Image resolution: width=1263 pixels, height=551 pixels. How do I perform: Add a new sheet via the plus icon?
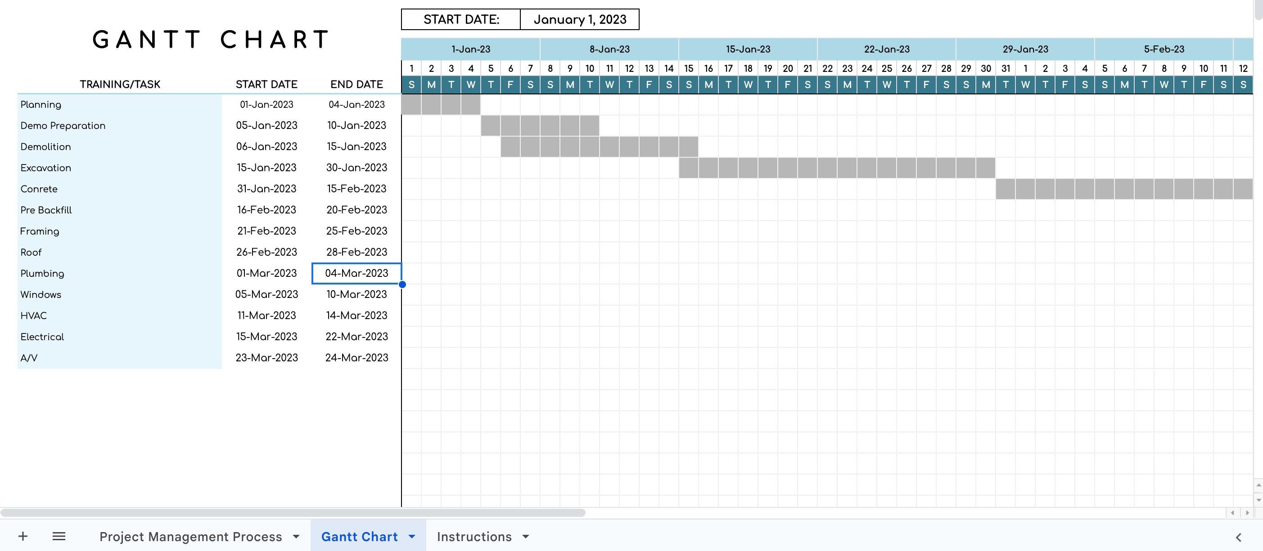pos(23,536)
